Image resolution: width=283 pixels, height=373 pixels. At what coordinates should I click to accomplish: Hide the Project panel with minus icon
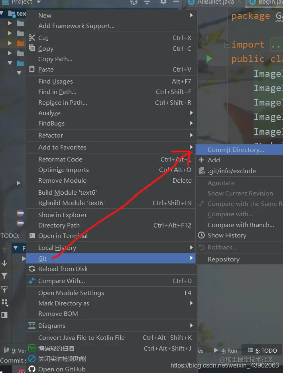coord(176,2)
